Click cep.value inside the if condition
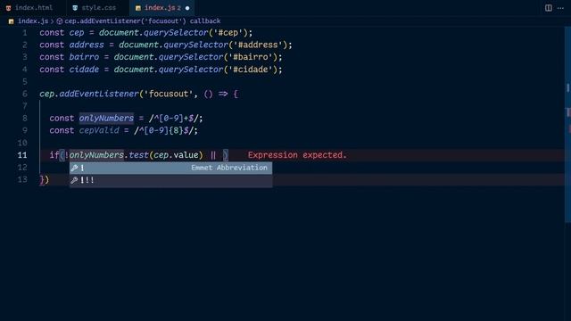571x321 pixels. pyautogui.click(x=176, y=155)
